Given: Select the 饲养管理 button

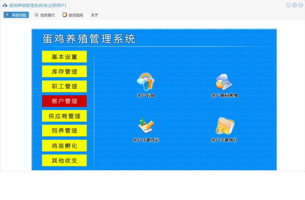Looking at the screenshot, I should pyautogui.click(x=64, y=131).
